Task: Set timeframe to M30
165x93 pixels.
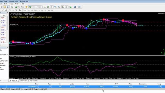Action: tap(35, 10)
